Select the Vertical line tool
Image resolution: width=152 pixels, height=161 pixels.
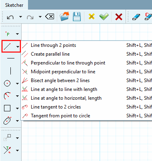tap(10, 71)
